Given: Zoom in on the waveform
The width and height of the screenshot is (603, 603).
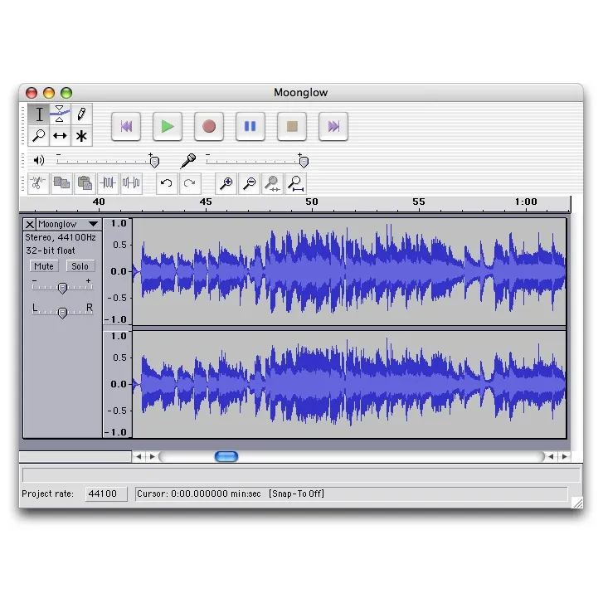Looking at the screenshot, I should coord(226,183).
